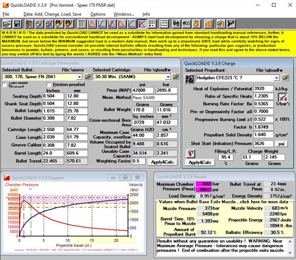The height and width of the screenshot is (260, 296).
Task: Click the pistol toolbar icon
Action: click(231, 24)
